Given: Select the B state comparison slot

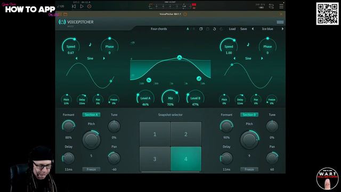Looking at the screenshot, I should pyautogui.click(x=194, y=29).
